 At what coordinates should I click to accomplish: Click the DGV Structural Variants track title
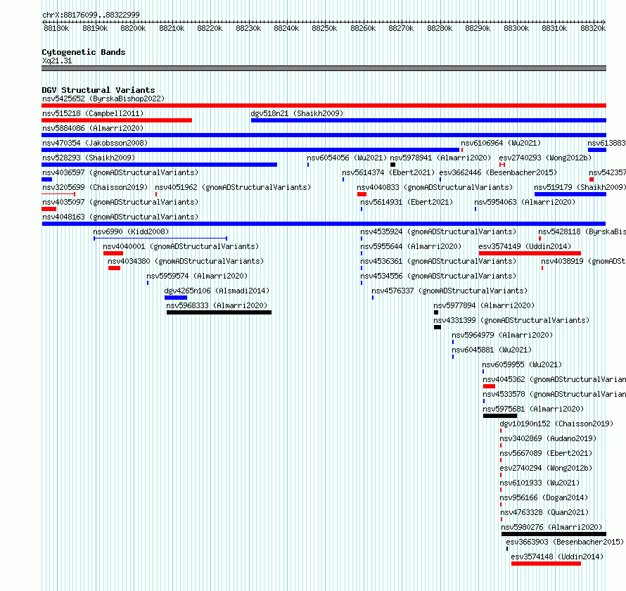[98, 90]
